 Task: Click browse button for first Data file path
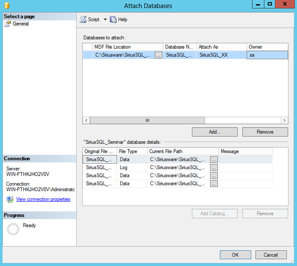tap(214, 159)
